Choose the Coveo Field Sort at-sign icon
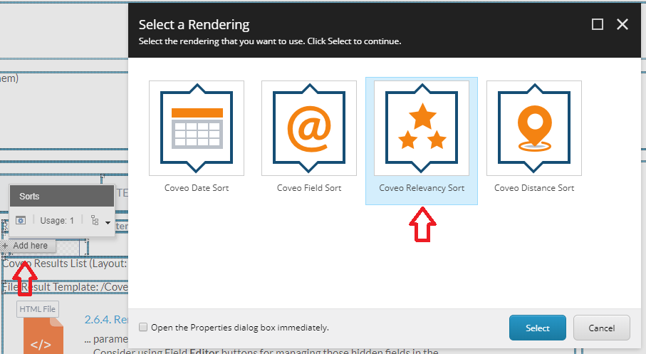Screen dimensions: 646x354 (x=309, y=128)
